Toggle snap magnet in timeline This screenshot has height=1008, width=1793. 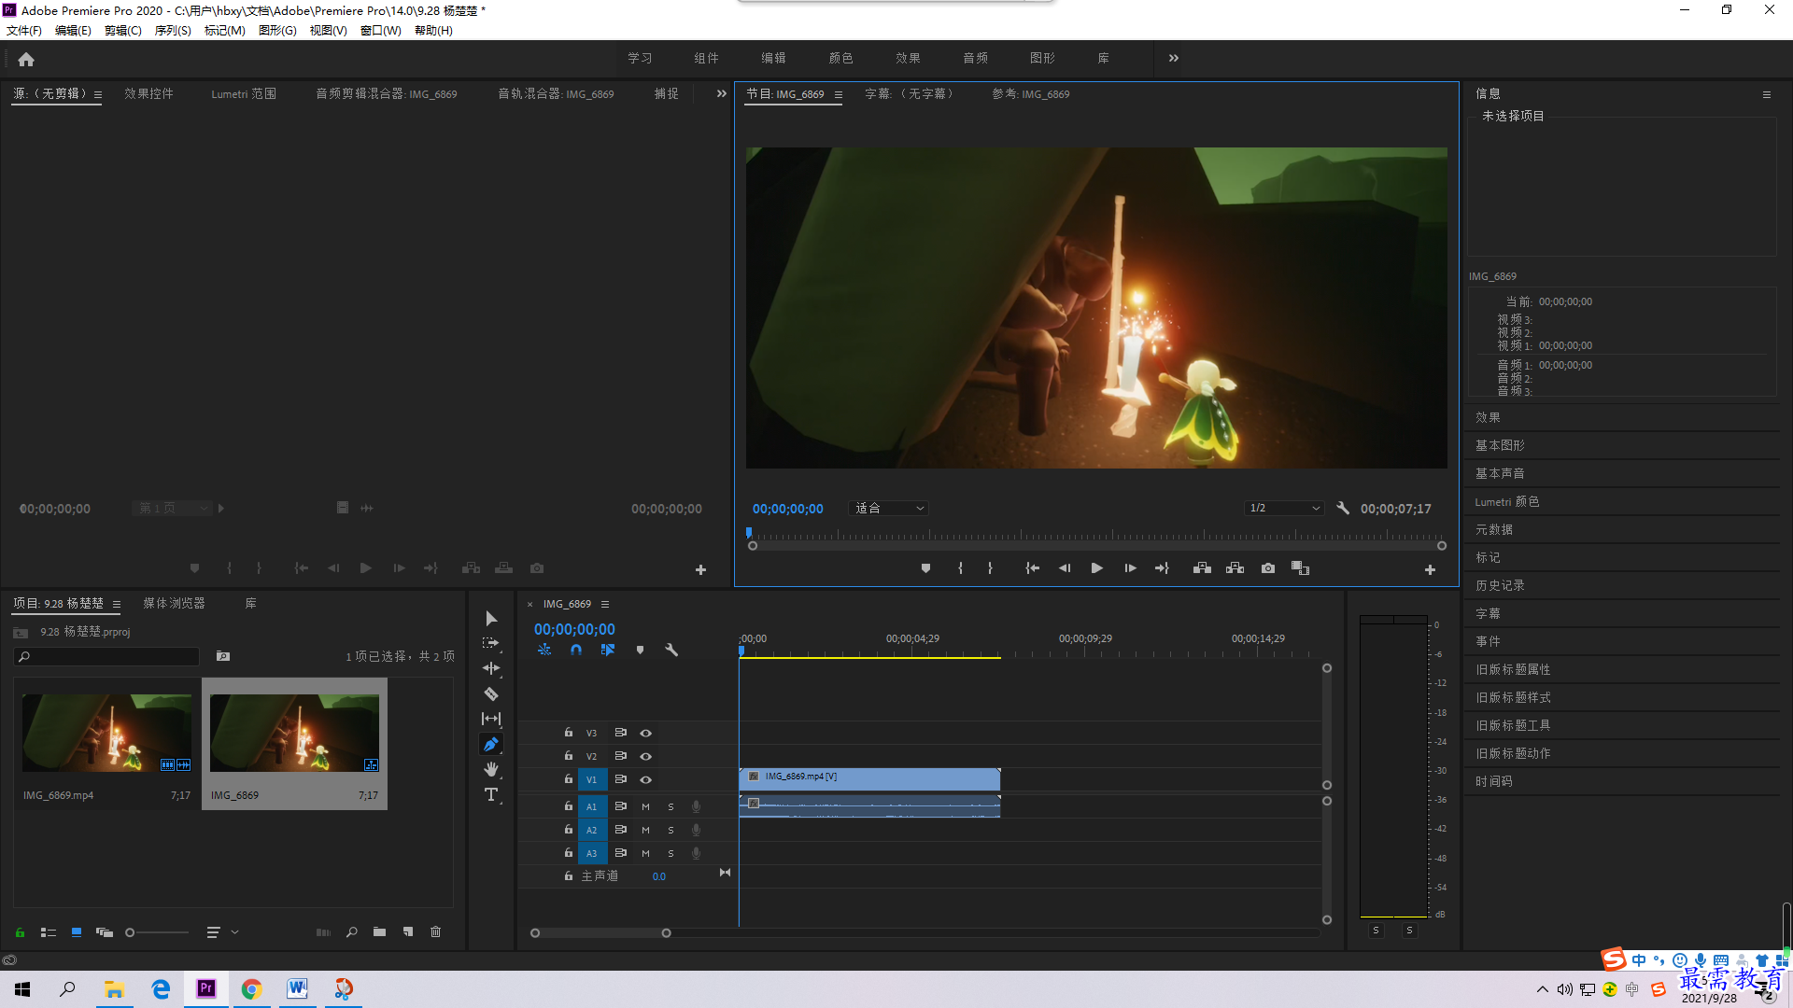576,650
